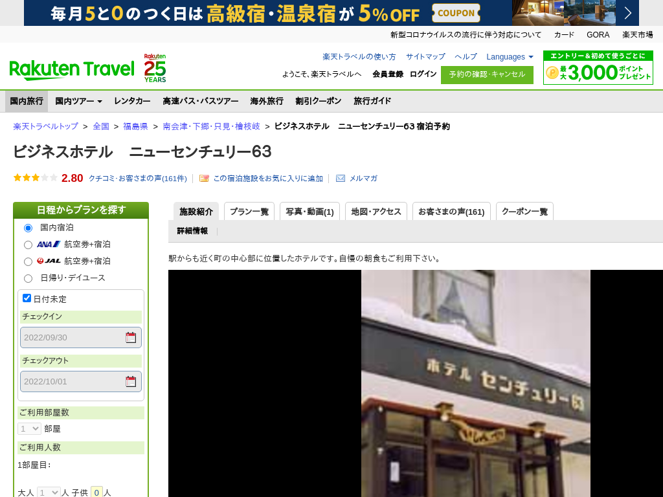Screen dimensions: 663x497
Task: Click the check-in date field 2022/09/30
Action: 81,337
